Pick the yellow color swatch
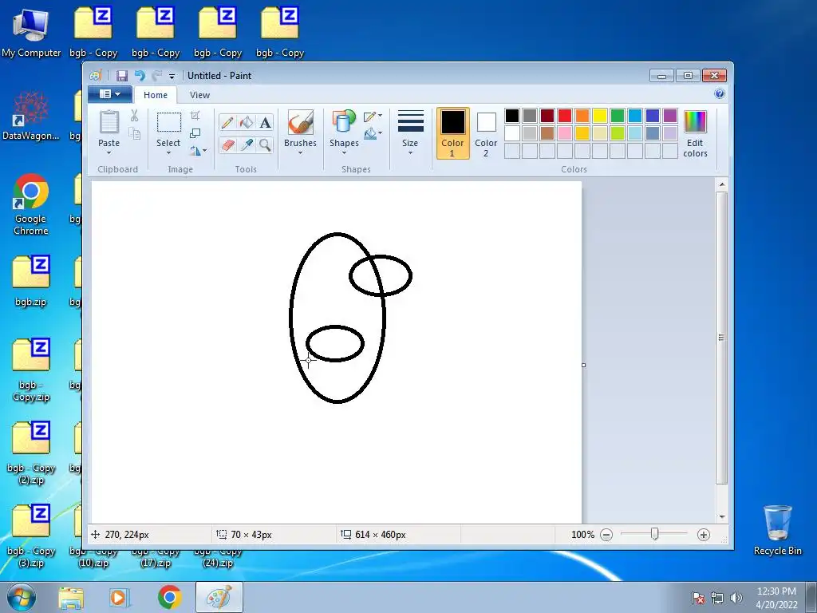Screen dimensions: 817x613 coord(600,116)
